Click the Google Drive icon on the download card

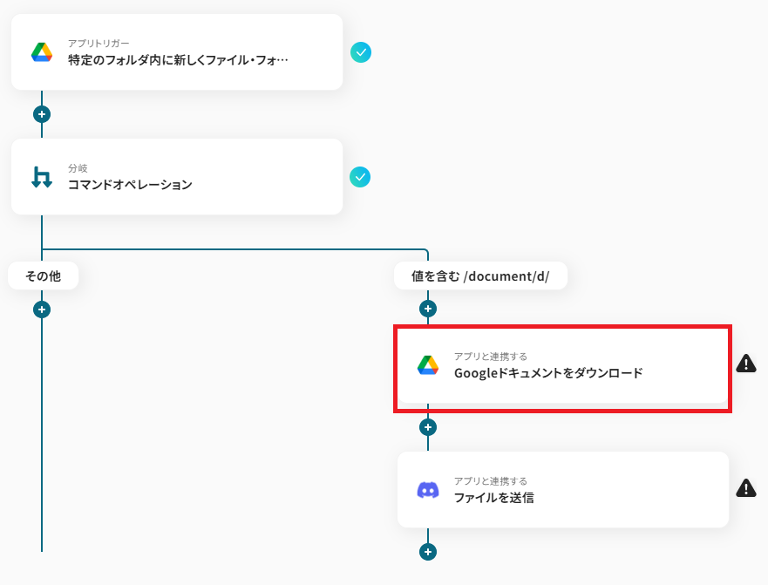coord(427,365)
